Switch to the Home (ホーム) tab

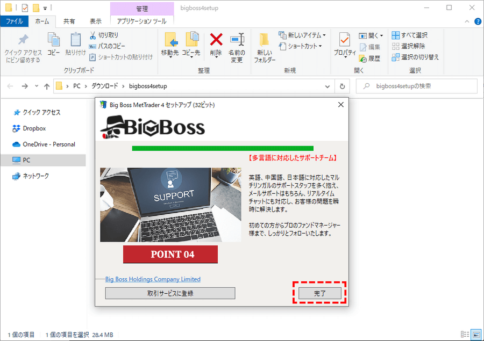pos(42,21)
